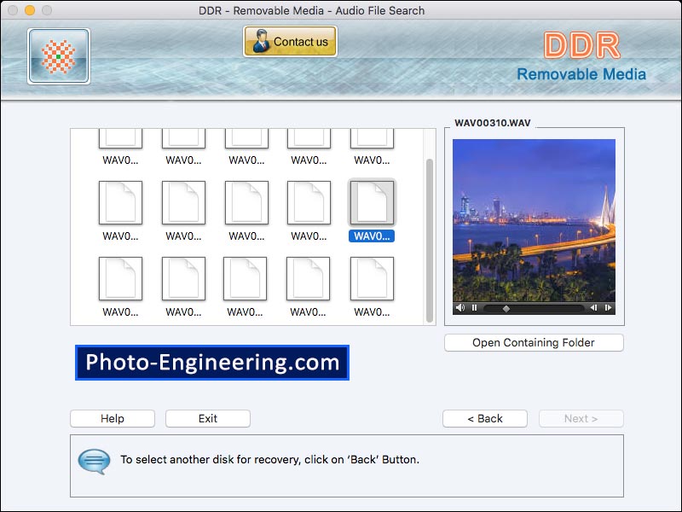Select the highlighted WAV file icon
This screenshot has height=512, width=682.
pos(372,203)
